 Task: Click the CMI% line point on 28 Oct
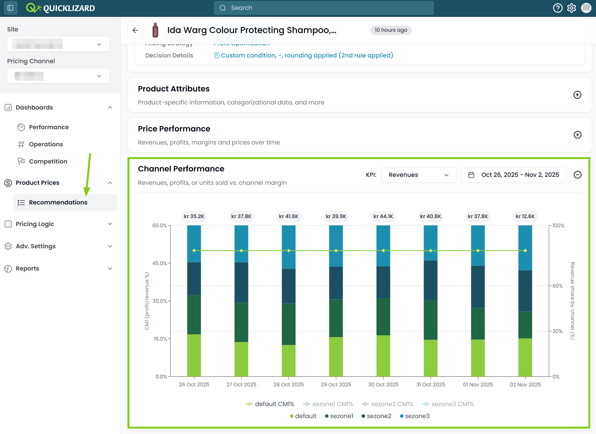(289, 250)
